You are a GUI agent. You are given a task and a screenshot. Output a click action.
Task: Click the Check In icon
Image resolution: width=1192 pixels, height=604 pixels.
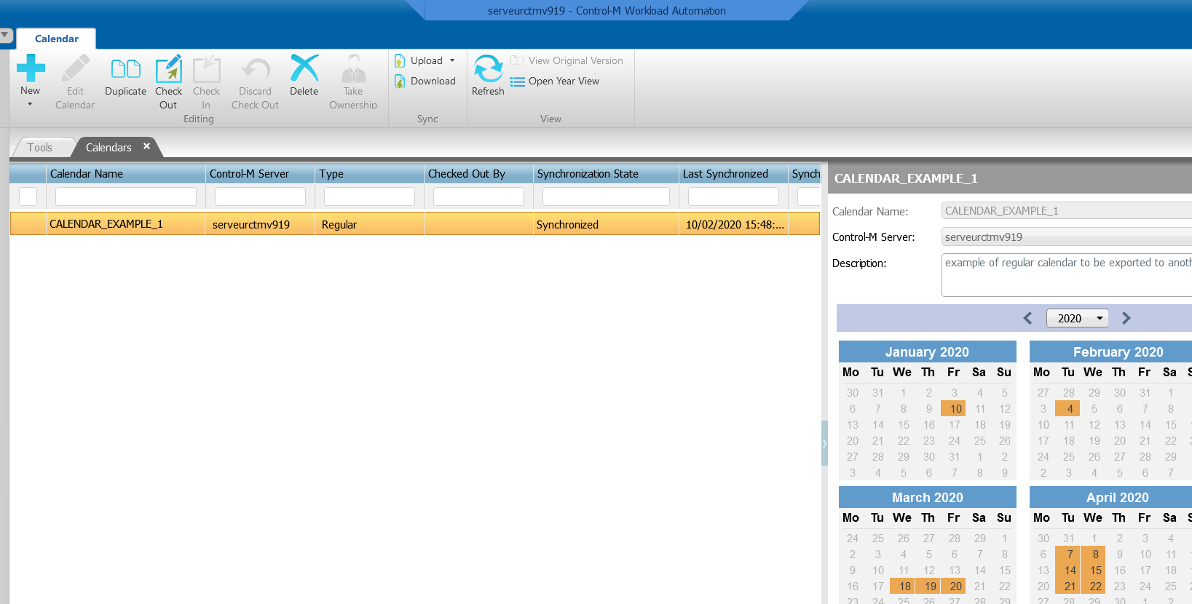coord(206,69)
